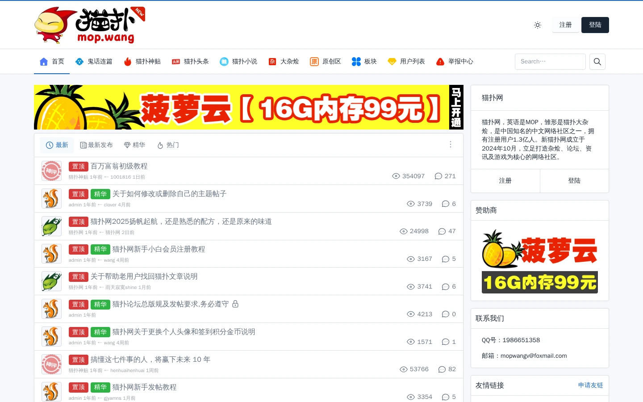Image resolution: width=643 pixels, height=402 pixels.
Task: Click avatar beside 百万富翁初级教程 post
Action: click(x=51, y=171)
